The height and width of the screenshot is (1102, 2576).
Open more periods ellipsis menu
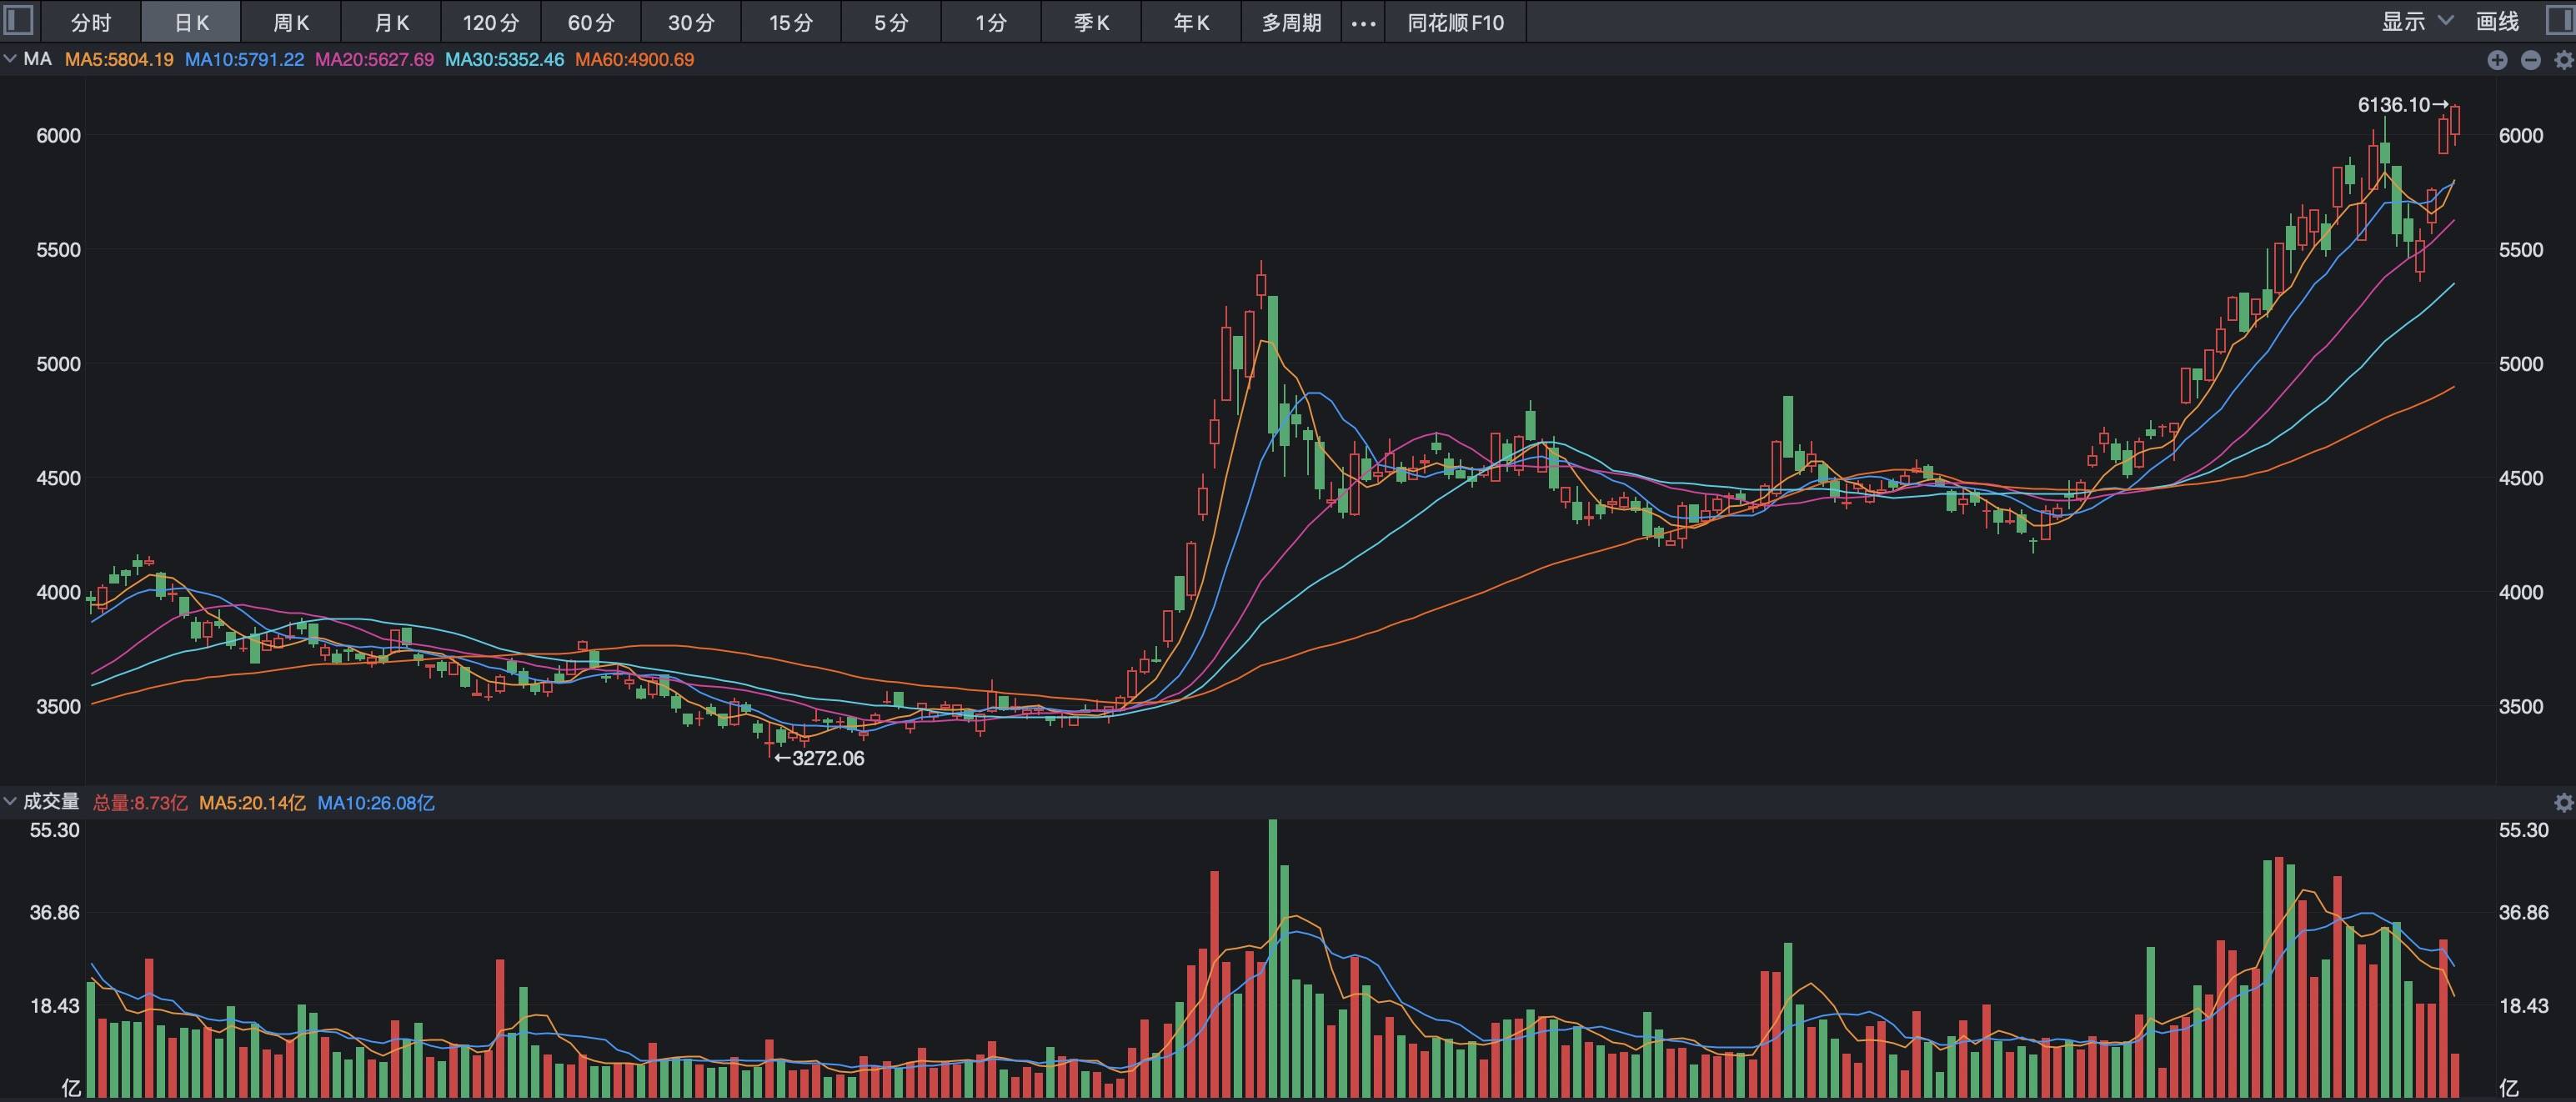point(1363,22)
